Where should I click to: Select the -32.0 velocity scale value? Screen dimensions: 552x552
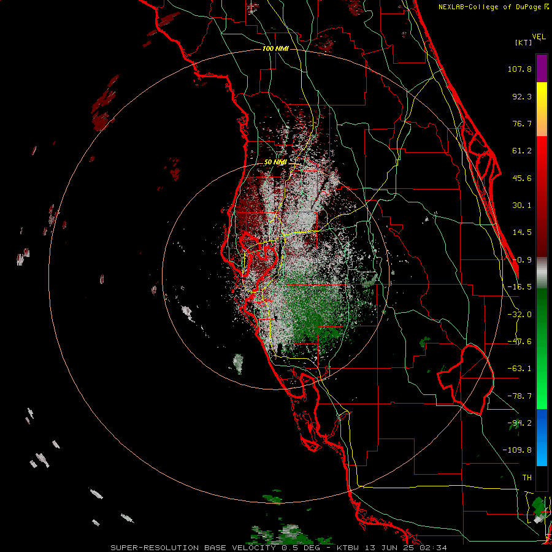point(519,315)
